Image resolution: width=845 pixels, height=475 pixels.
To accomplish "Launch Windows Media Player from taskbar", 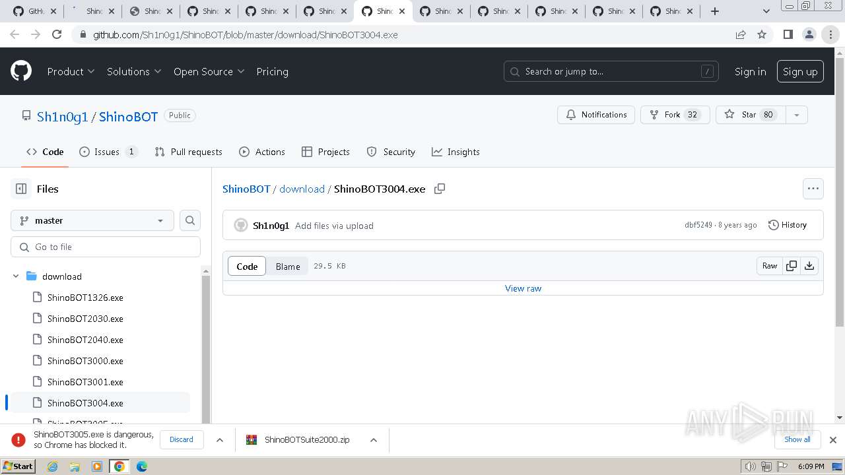I will pyautogui.click(x=97, y=466).
